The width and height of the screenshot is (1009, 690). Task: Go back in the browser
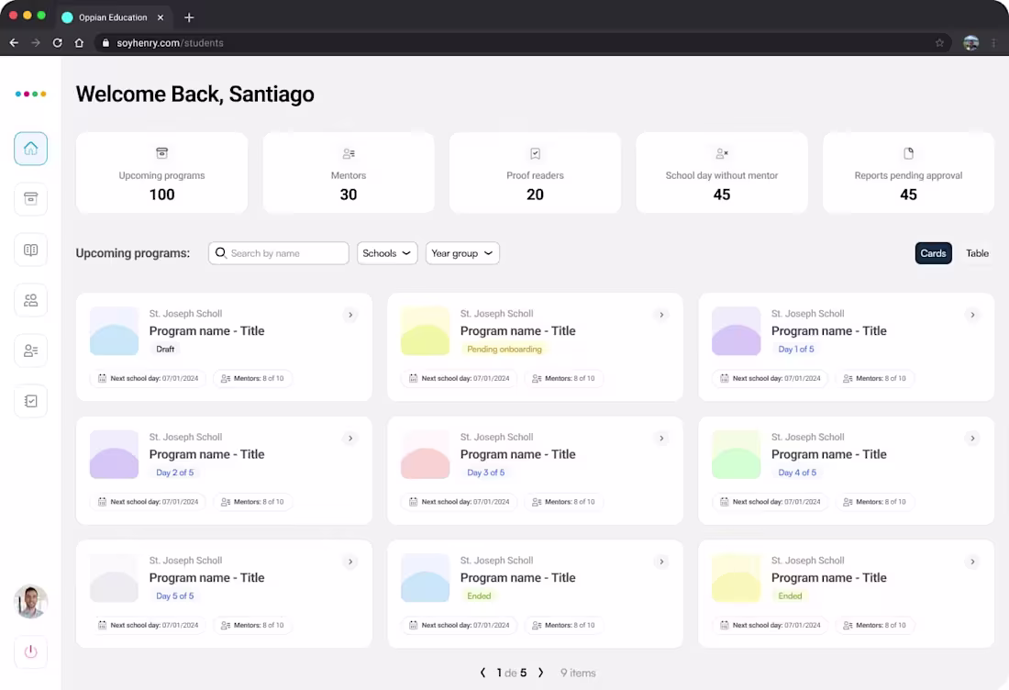tap(14, 42)
